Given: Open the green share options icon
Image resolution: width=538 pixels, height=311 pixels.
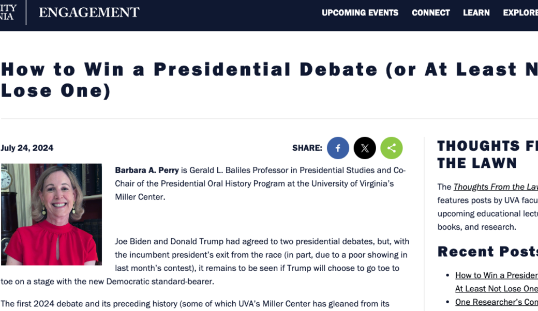Looking at the screenshot, I should 392,148.
